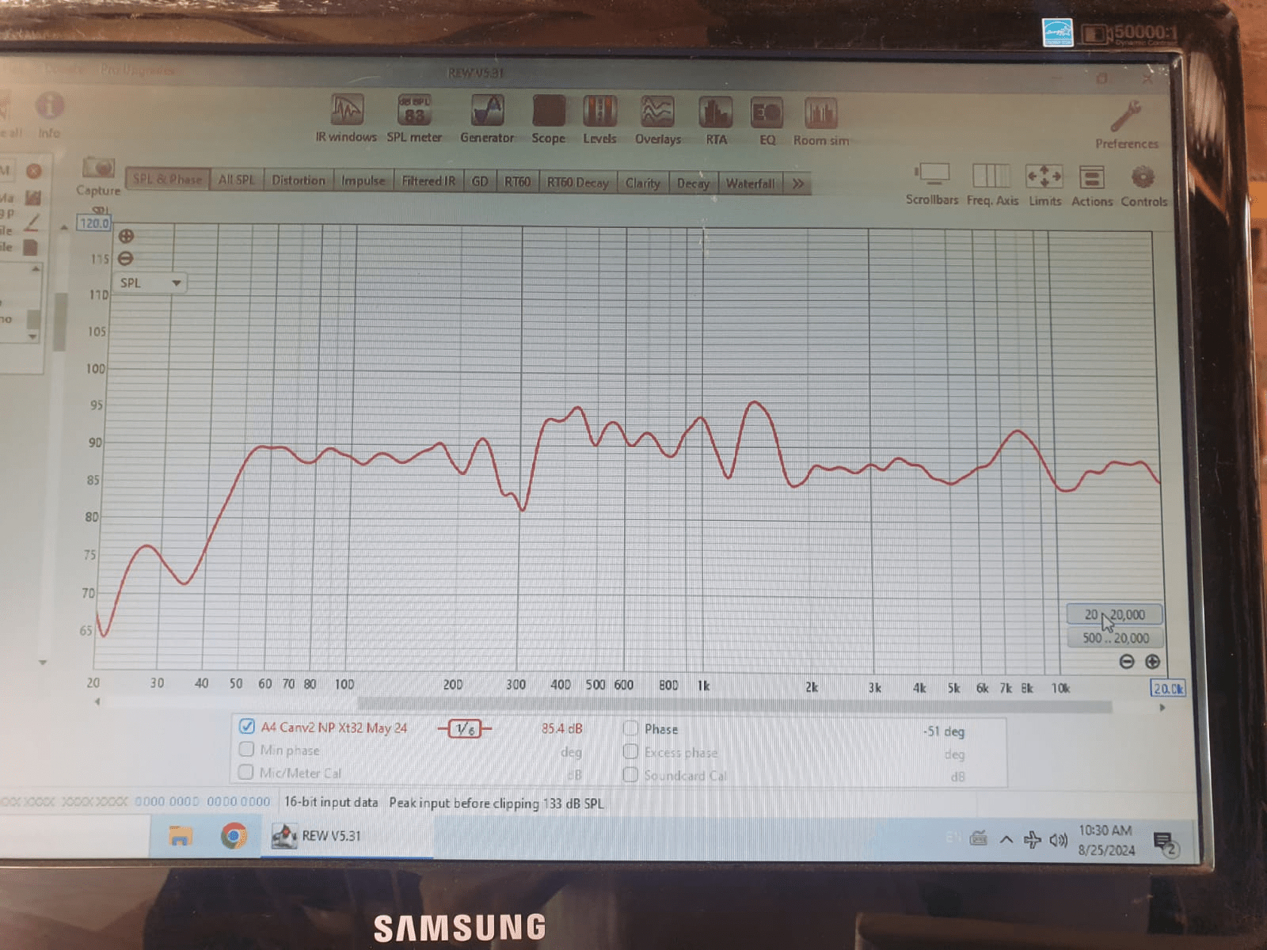This screenshot has height=950, width=1267.
Task: Switch to the GD tab
Action: pos(480,181)
